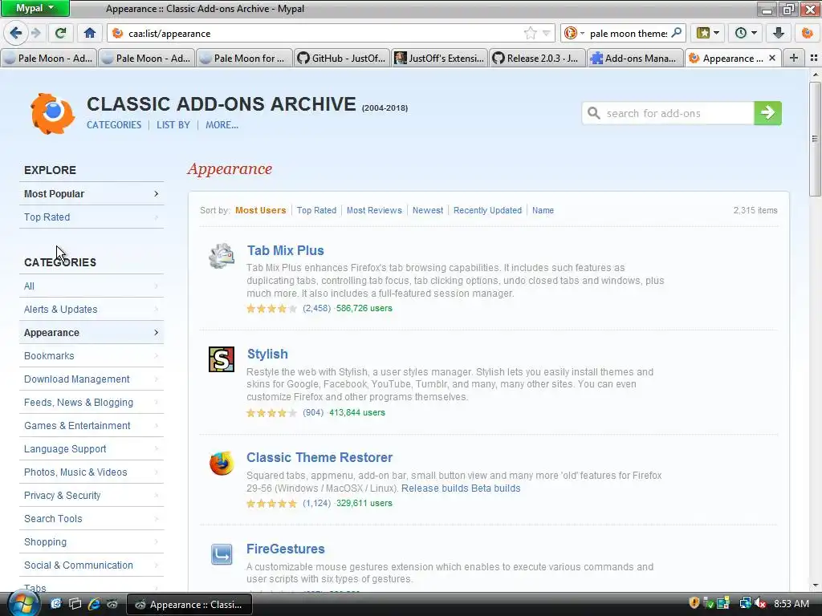The width and height of the screenshot is (822, 616).
Task: Sort add-ons by Name
Action: tap(543, 210)
